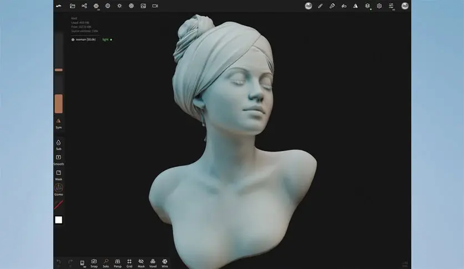Viewport: 464px width, 269px height.
Task: Open the matcap preview sphere at far right
Action: coord(405,6)
